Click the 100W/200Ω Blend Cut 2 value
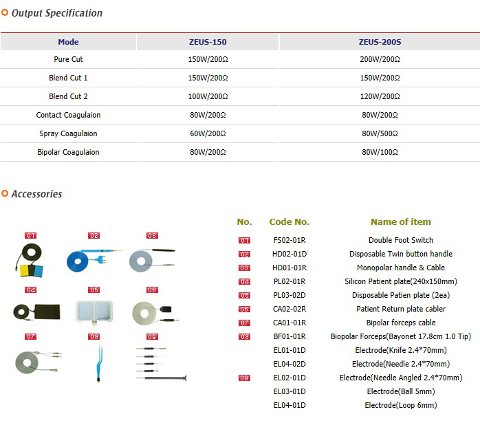 (208, 96)
